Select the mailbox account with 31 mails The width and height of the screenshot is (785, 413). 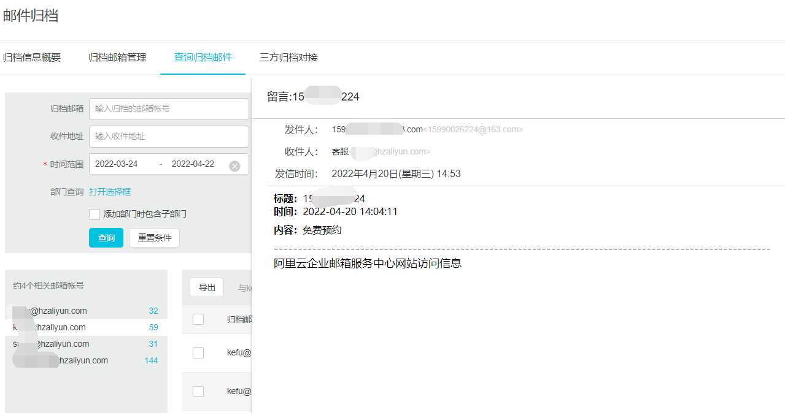[86, 344]
